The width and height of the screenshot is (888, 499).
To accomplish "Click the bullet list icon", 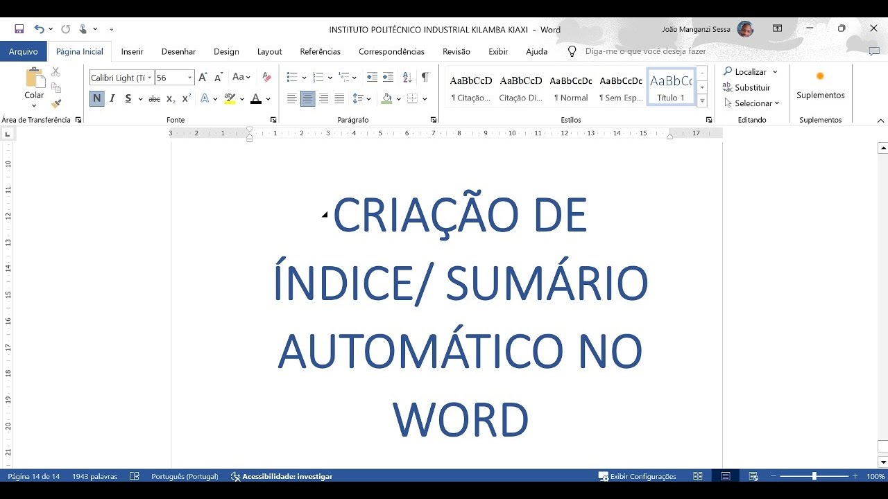I will pyautogui.click(x=292, y=78).
